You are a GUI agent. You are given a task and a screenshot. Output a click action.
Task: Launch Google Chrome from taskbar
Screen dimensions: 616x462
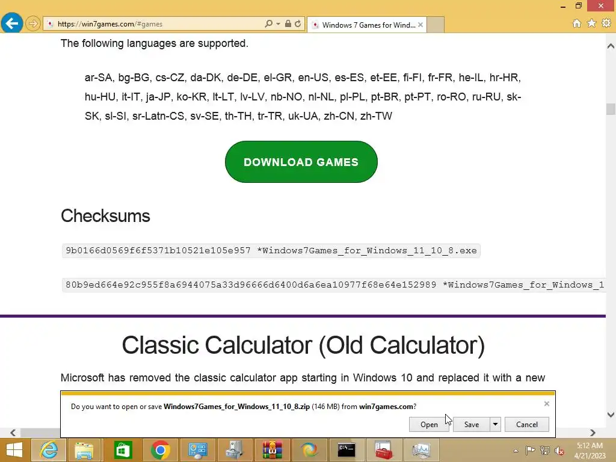[x=160, y=450]
